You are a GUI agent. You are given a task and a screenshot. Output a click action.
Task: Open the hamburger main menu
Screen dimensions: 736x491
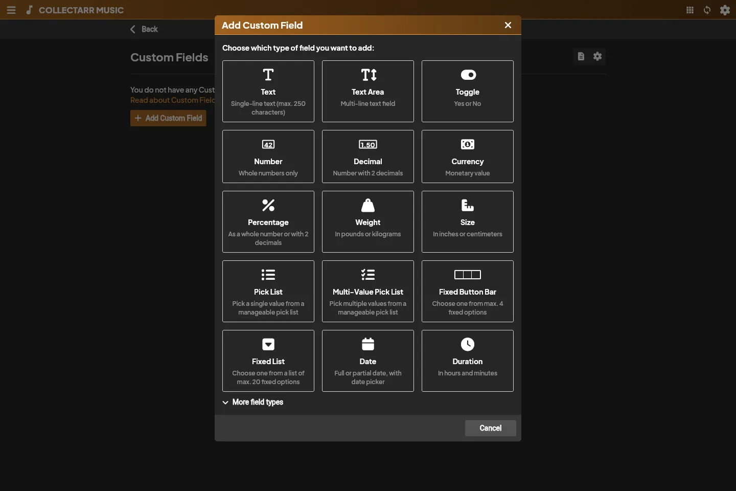pyautogui.click(x=11, y=10)
